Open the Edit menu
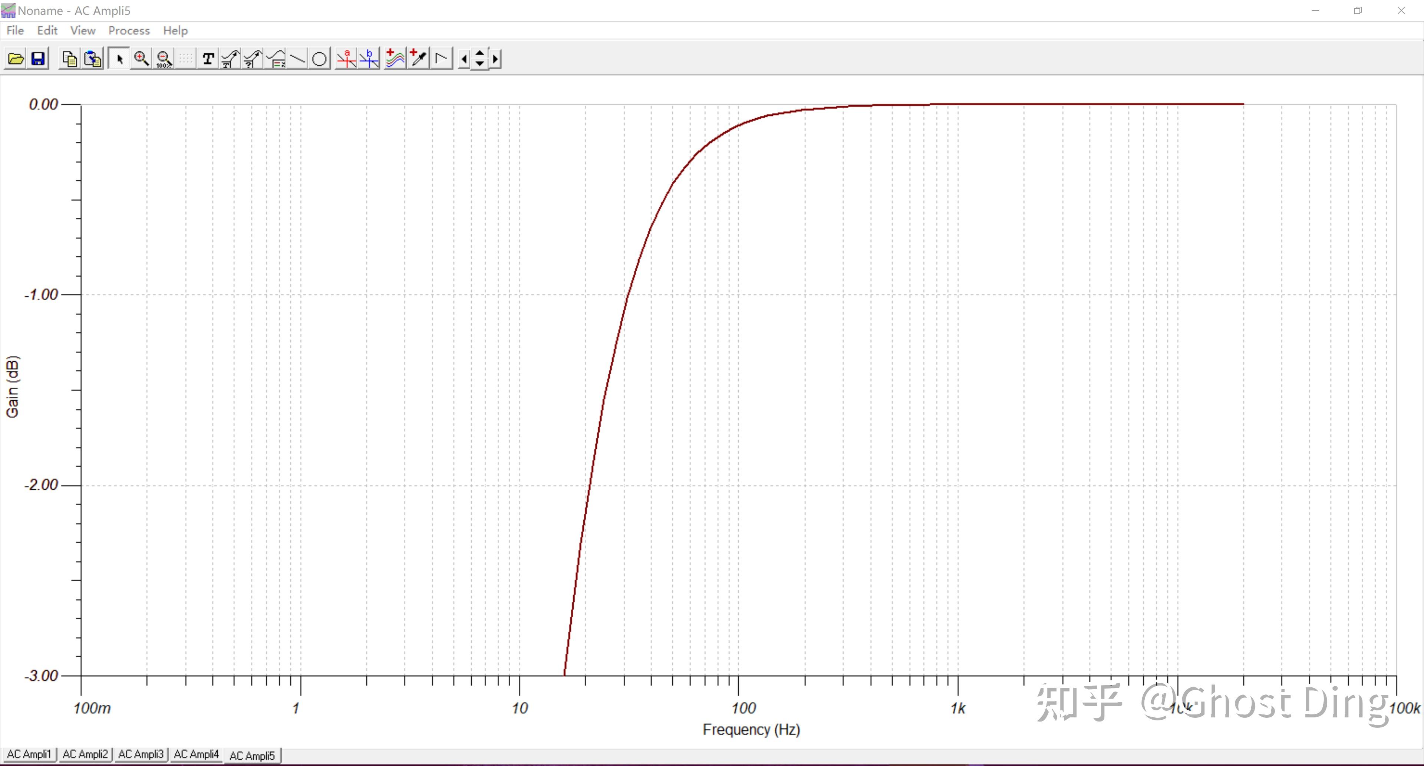The image size is (1424, 766). [47, 30]
